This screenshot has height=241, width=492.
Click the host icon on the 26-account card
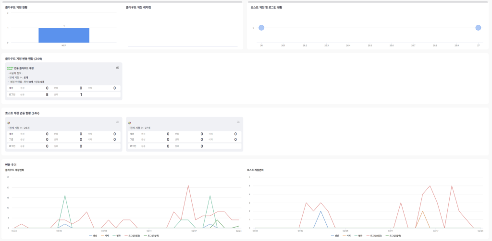click(9, 123)
